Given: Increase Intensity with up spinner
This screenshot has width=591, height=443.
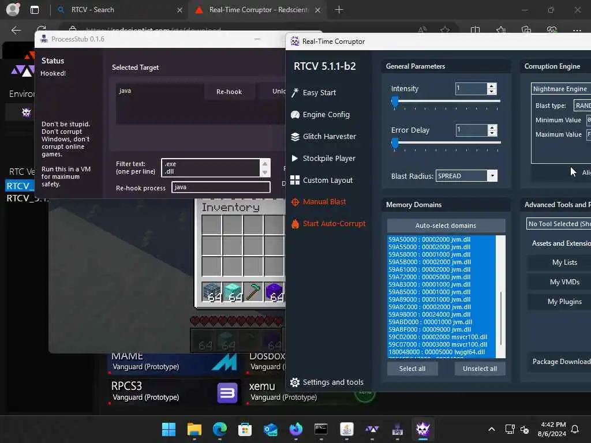Looking at the screenshot, I should [x=491, y=86].
